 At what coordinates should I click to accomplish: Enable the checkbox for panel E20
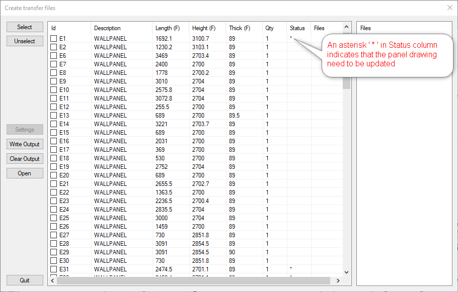pos(54,175)
